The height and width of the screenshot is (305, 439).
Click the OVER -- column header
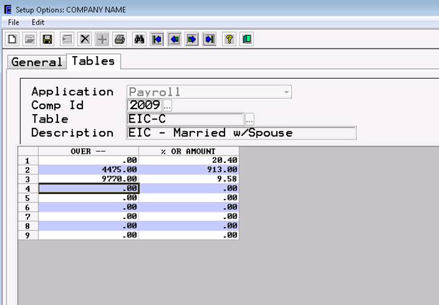[x=88, y=151]
